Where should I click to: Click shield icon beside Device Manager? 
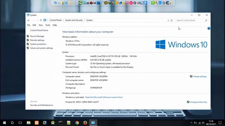pos(28,36)
